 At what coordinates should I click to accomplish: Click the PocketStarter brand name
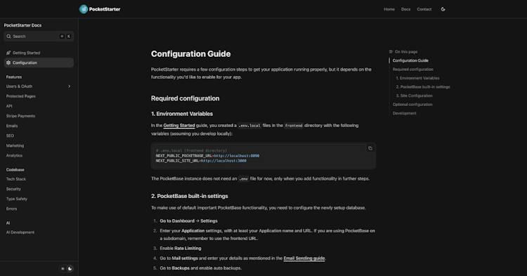click(x=105, y=9)
